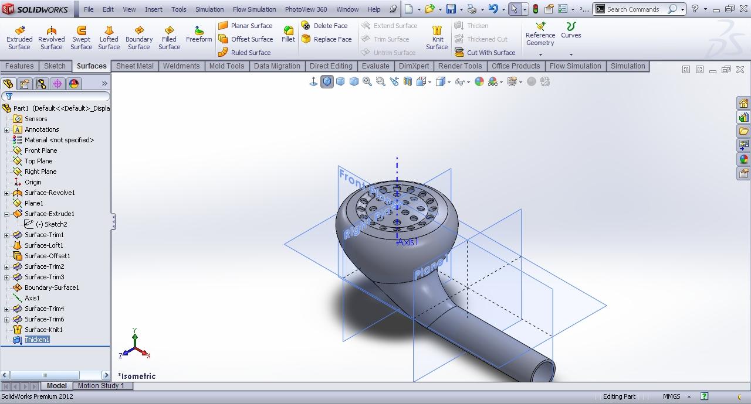Switch to the Features tab
Image resolution: width=751 pixels, height=404 pixels.
19,66
